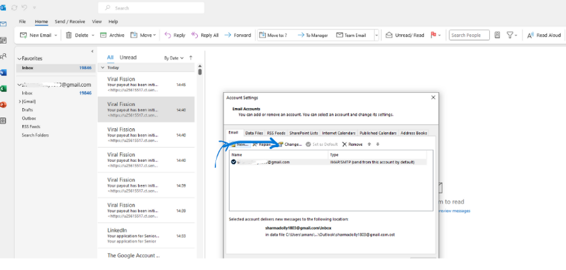This screenshot has width=566, height=270.
Task: Click the Search box in the title bar
Action: click(151, 7)
